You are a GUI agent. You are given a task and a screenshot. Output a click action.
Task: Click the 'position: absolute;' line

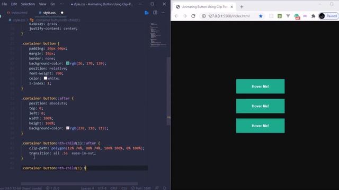click(x=48, y=103)
